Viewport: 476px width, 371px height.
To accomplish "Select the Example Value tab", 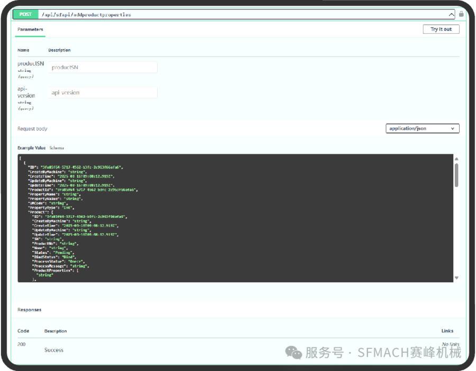I will coord(32,148).
